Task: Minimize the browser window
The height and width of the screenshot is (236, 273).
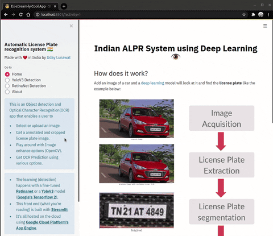Action: click(x=255, y=5)
